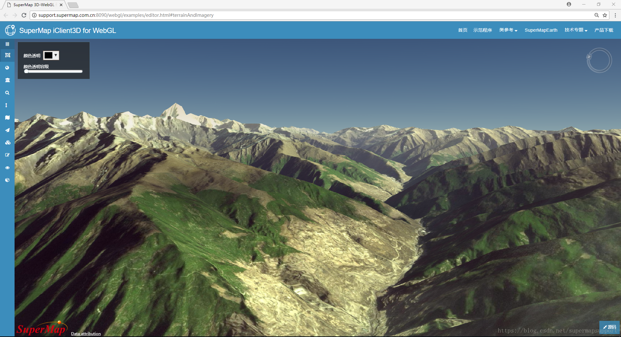621x337 pixels.
Task: Open the layer list panel from sidebar
Action: pos(7,44)
